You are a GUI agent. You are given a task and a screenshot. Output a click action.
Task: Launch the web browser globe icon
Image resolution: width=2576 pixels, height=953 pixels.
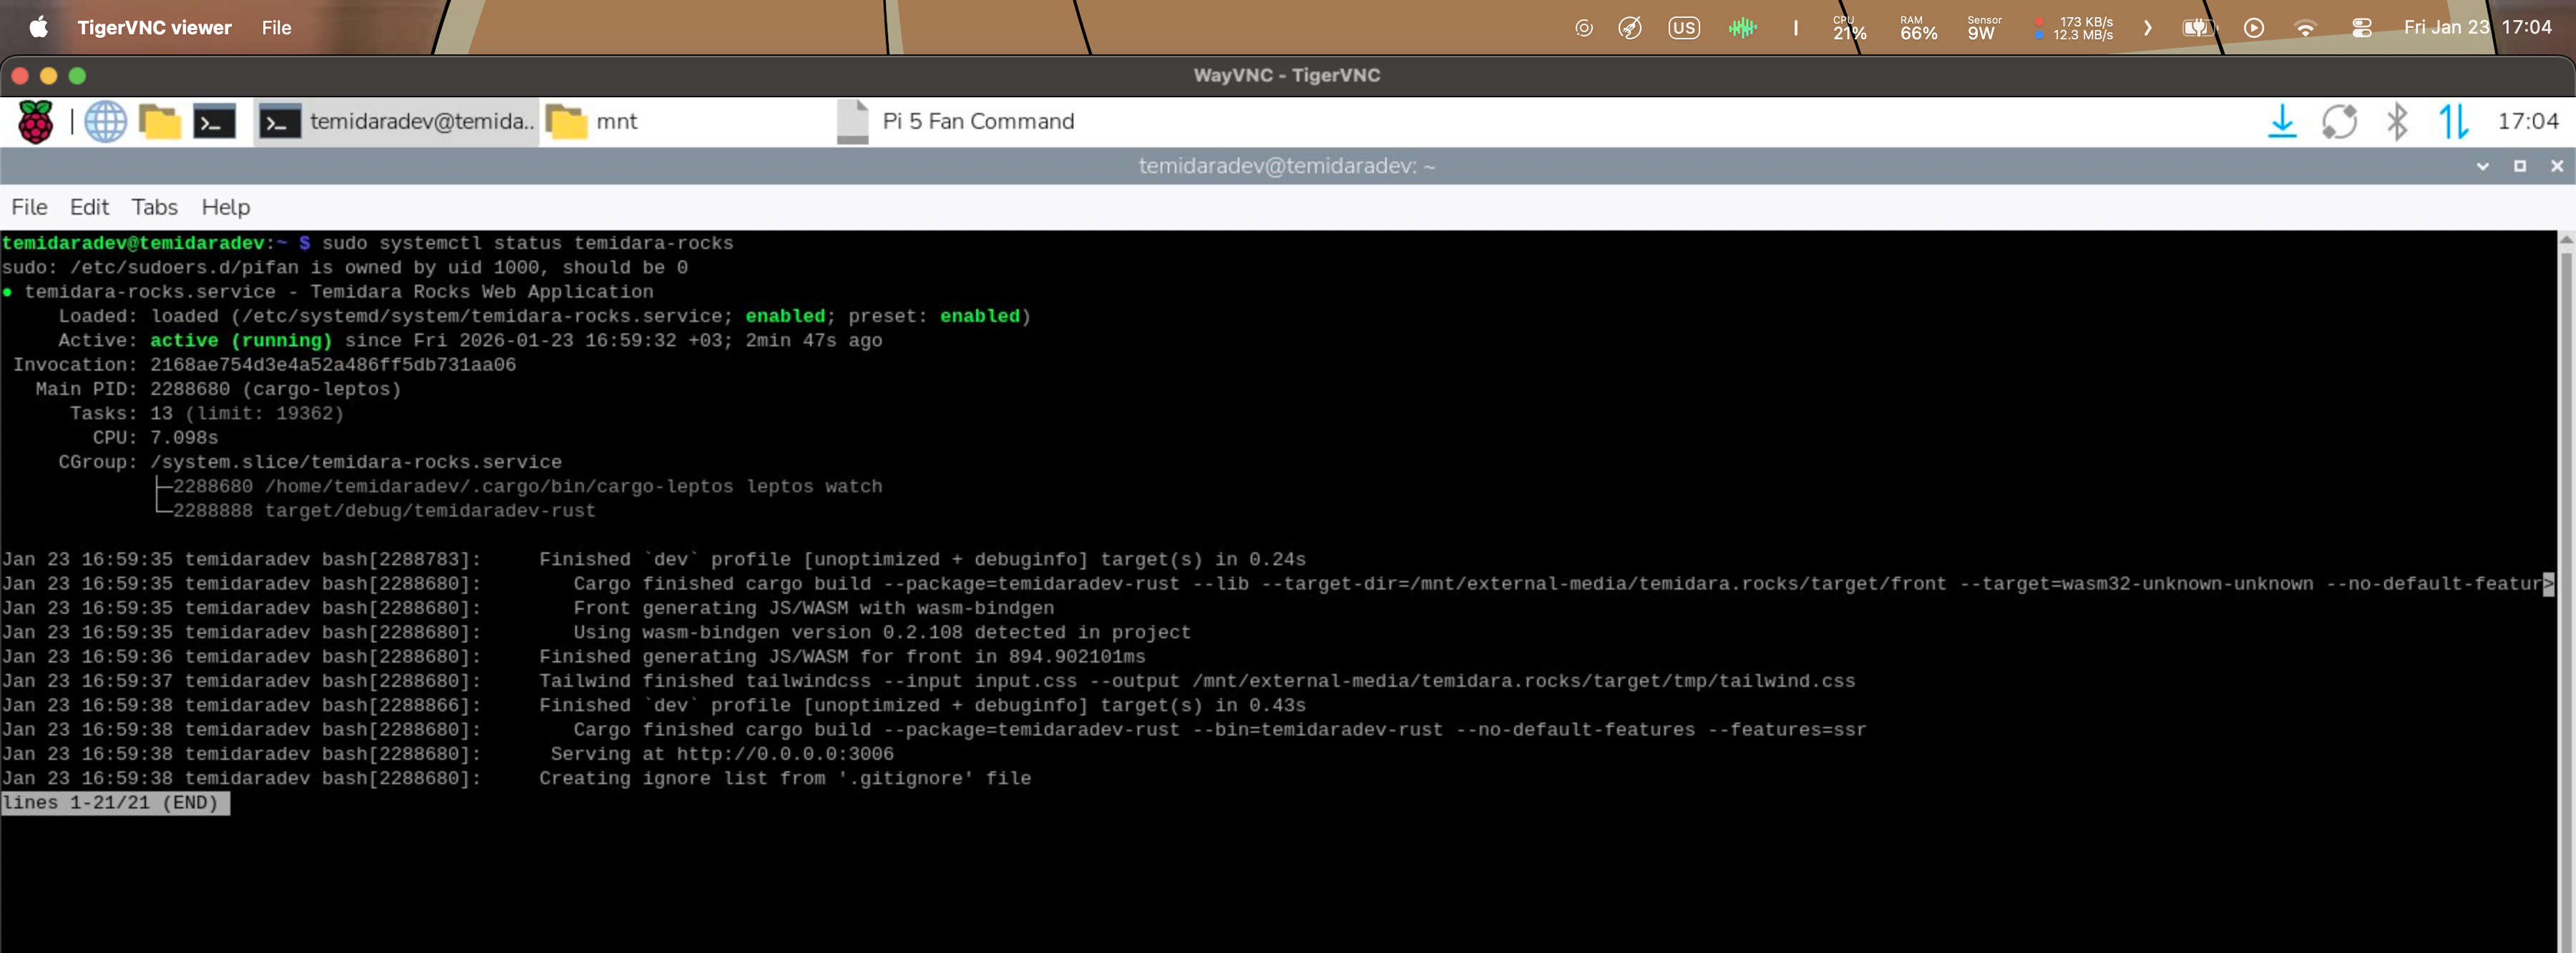(105, 122)
